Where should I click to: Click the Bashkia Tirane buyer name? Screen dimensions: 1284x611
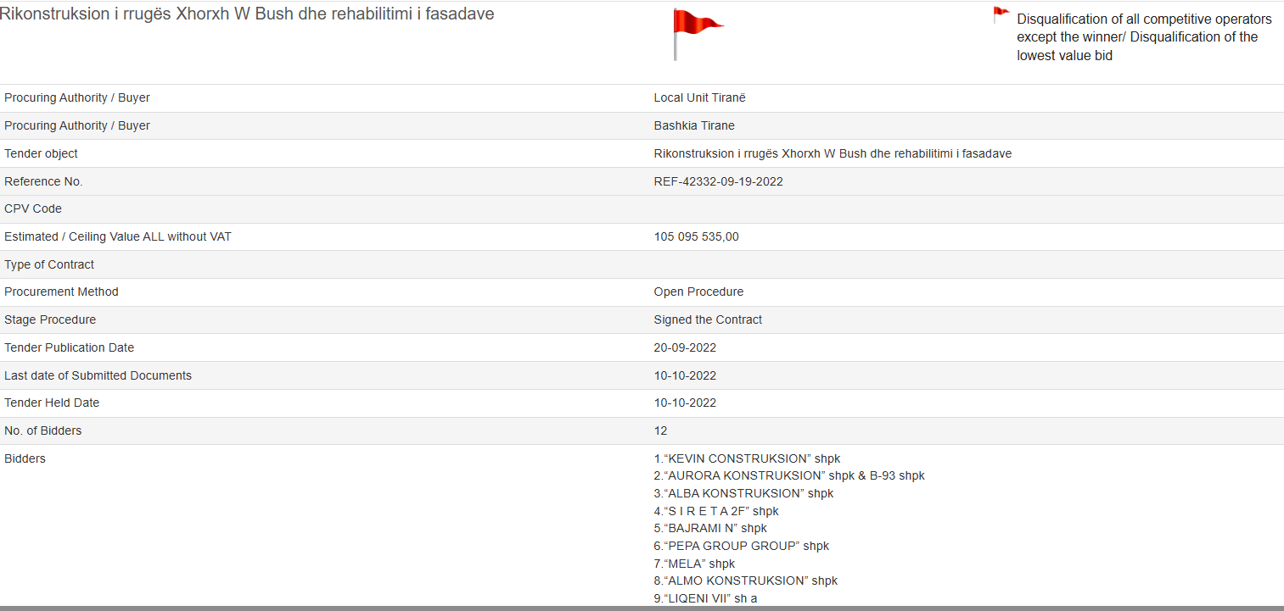pos(694,125)
